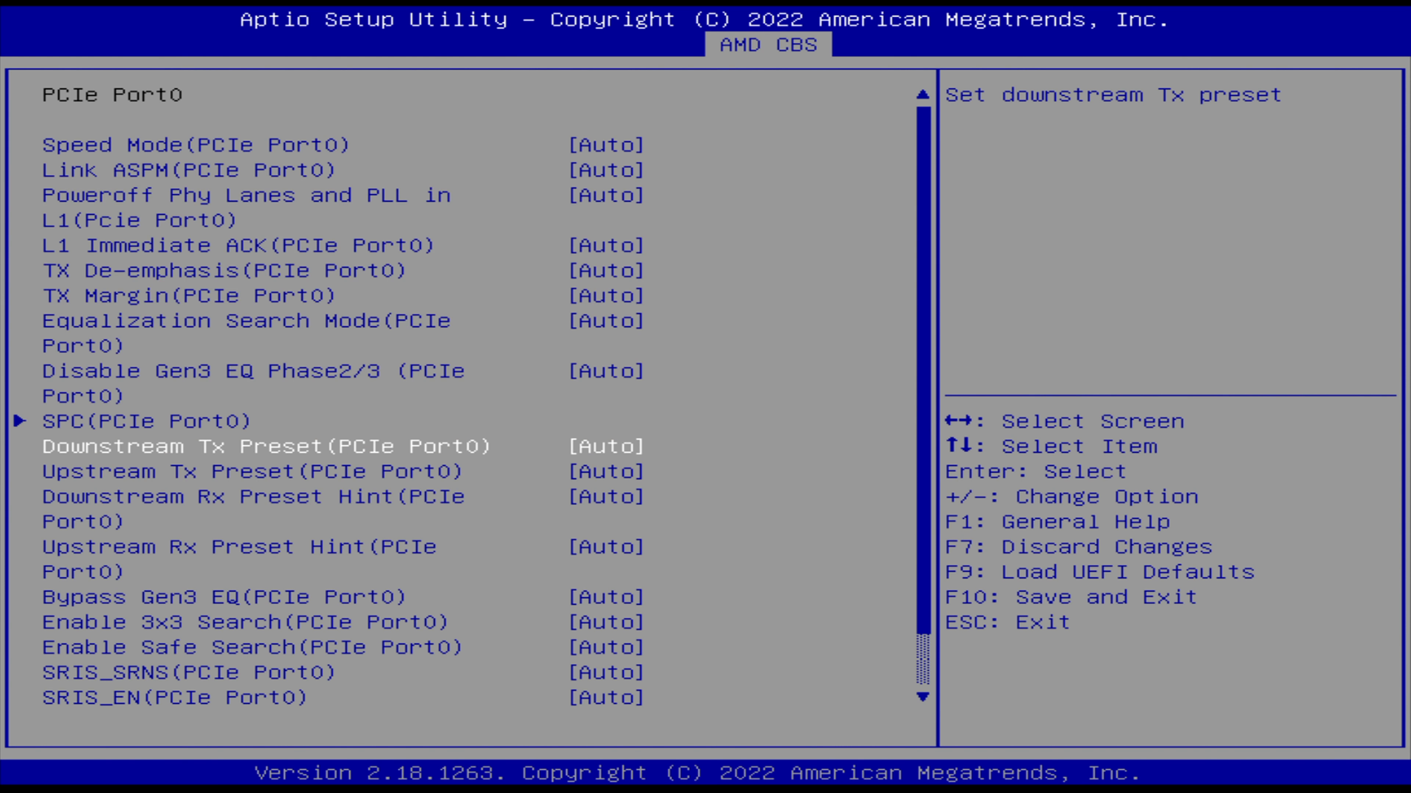Viewport: 1411px width, 793px height.
Task: Change the Poweroff Phy Lanes Auto value
Action: click(606, 195)
